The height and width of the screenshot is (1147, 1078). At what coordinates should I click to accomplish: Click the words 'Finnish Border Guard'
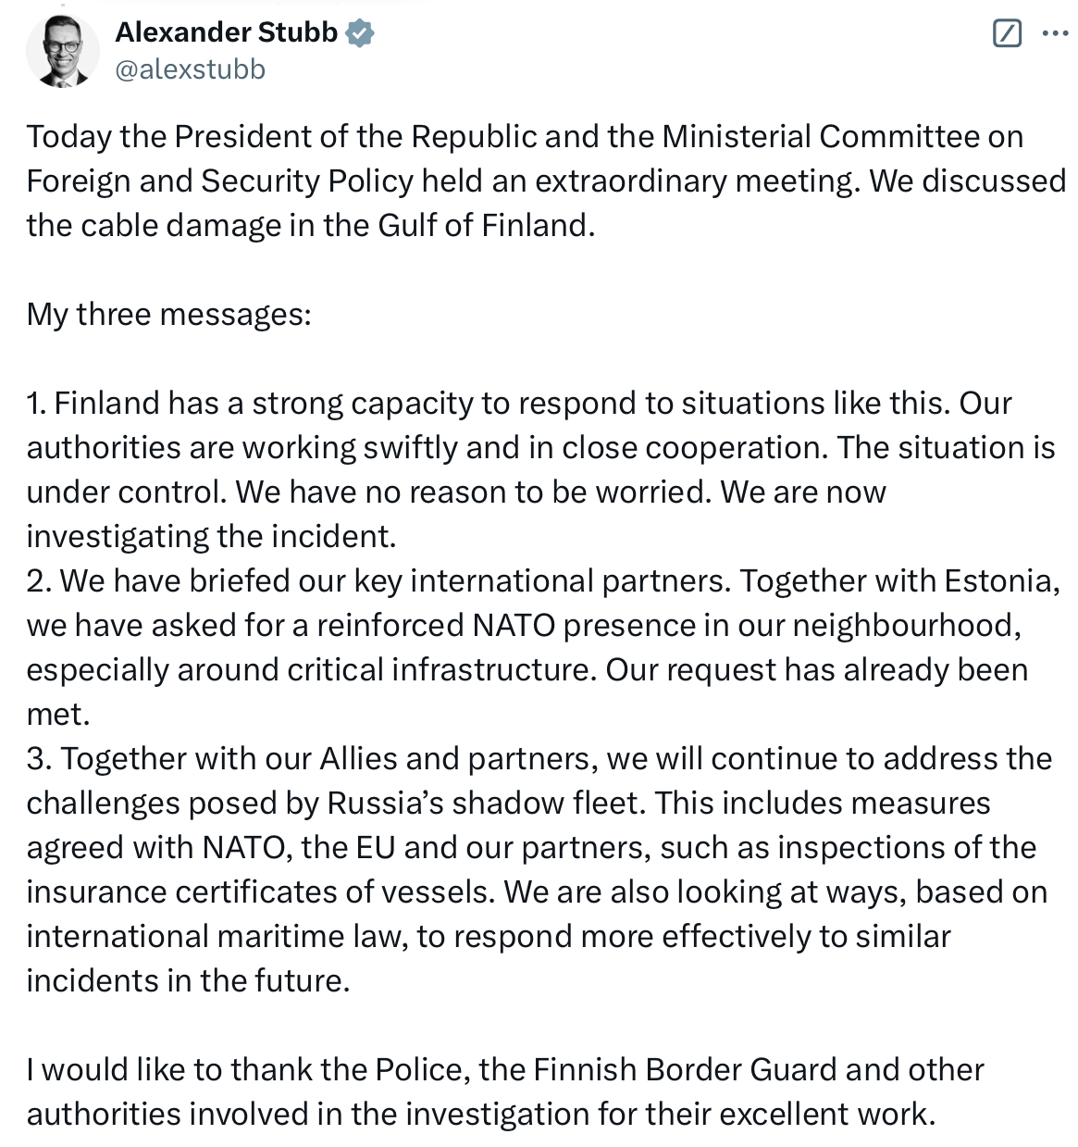click(x=685, y=1070)
